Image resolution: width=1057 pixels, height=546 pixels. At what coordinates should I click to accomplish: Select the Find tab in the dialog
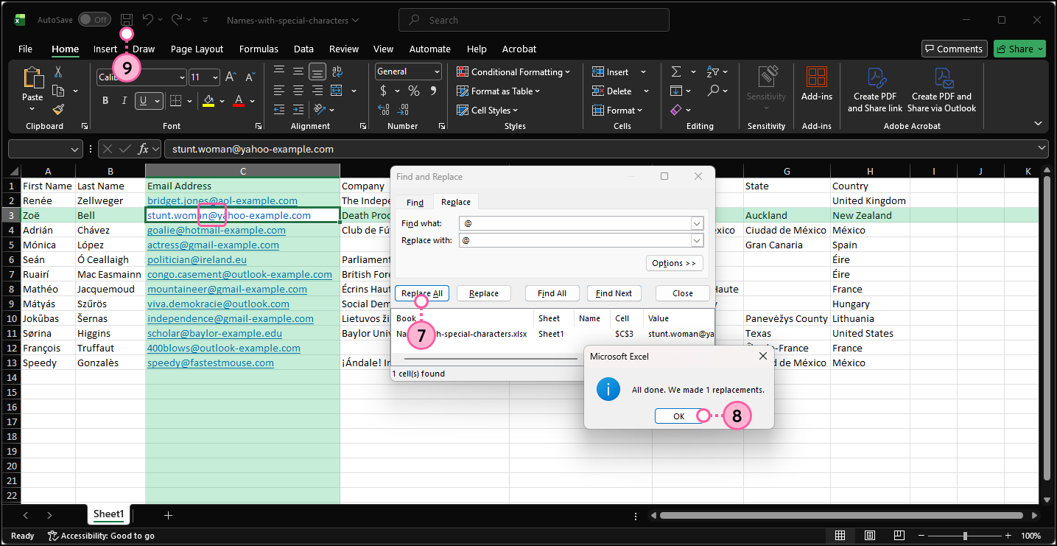click(414, 201)
